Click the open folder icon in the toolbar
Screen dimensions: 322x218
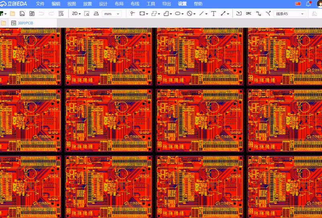(x=12, y=14)
